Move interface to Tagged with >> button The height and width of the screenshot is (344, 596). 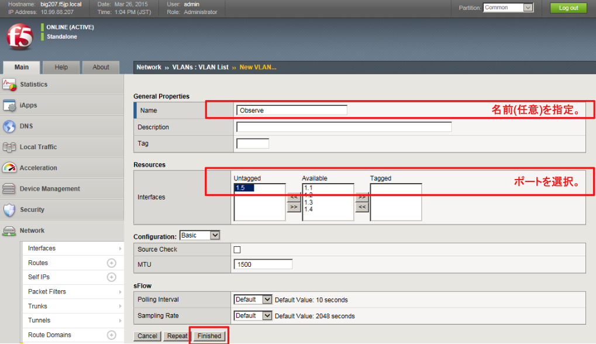tap(362, 197)
